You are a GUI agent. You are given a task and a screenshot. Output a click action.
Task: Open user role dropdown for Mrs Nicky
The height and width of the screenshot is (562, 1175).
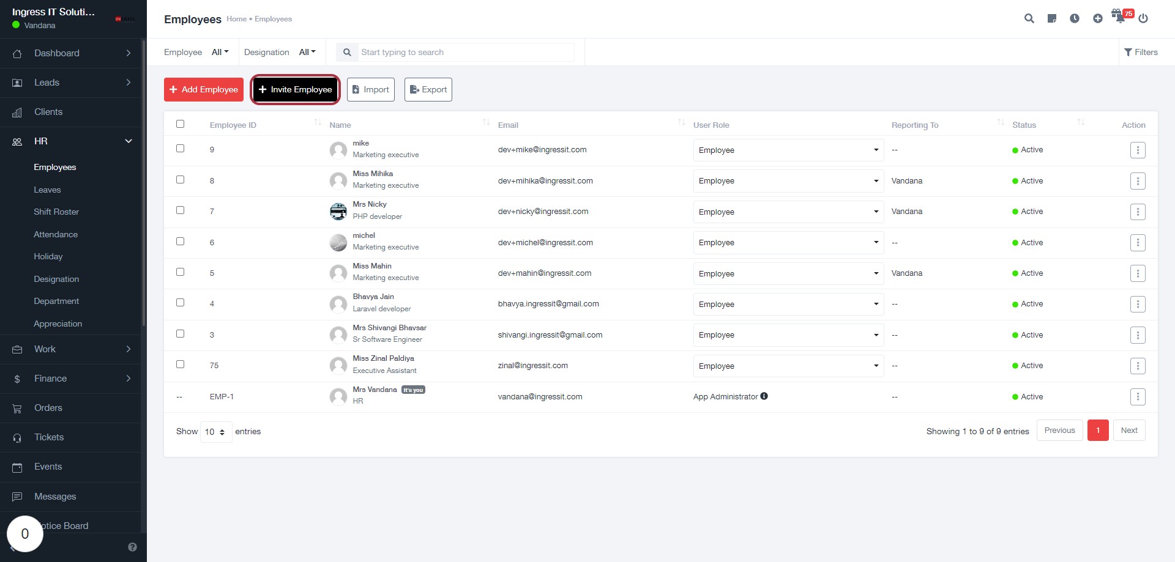(x=788, y=212)
